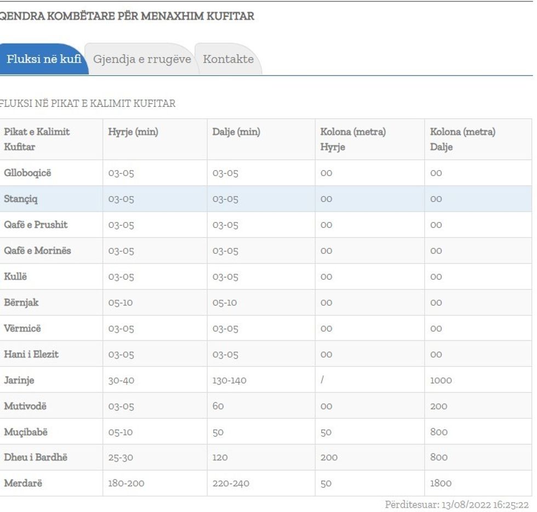Select the highlighted Stançiq row
The image size is (537, 512).
21,199
